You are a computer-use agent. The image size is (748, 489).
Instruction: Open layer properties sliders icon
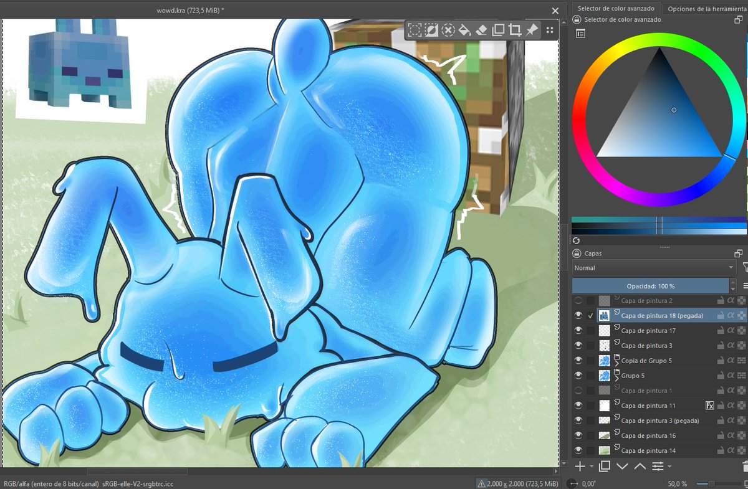coord(658,466)
